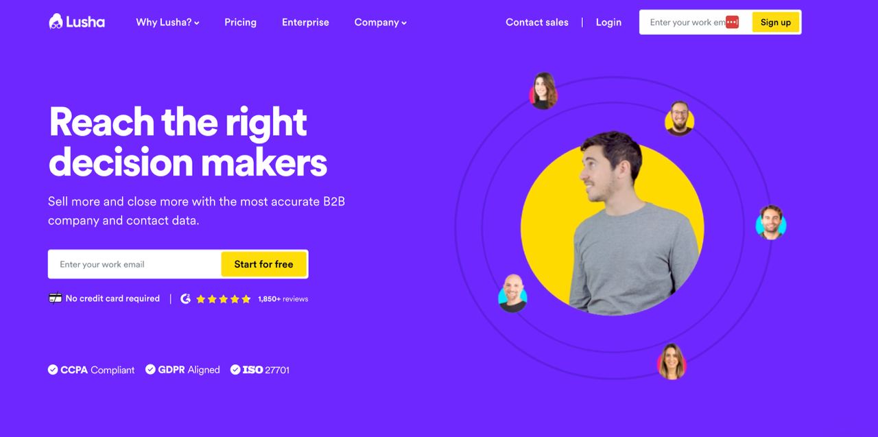Screen dimensions: 878x437
Task: Click the five yellow star rating
Action: [224, 299]
